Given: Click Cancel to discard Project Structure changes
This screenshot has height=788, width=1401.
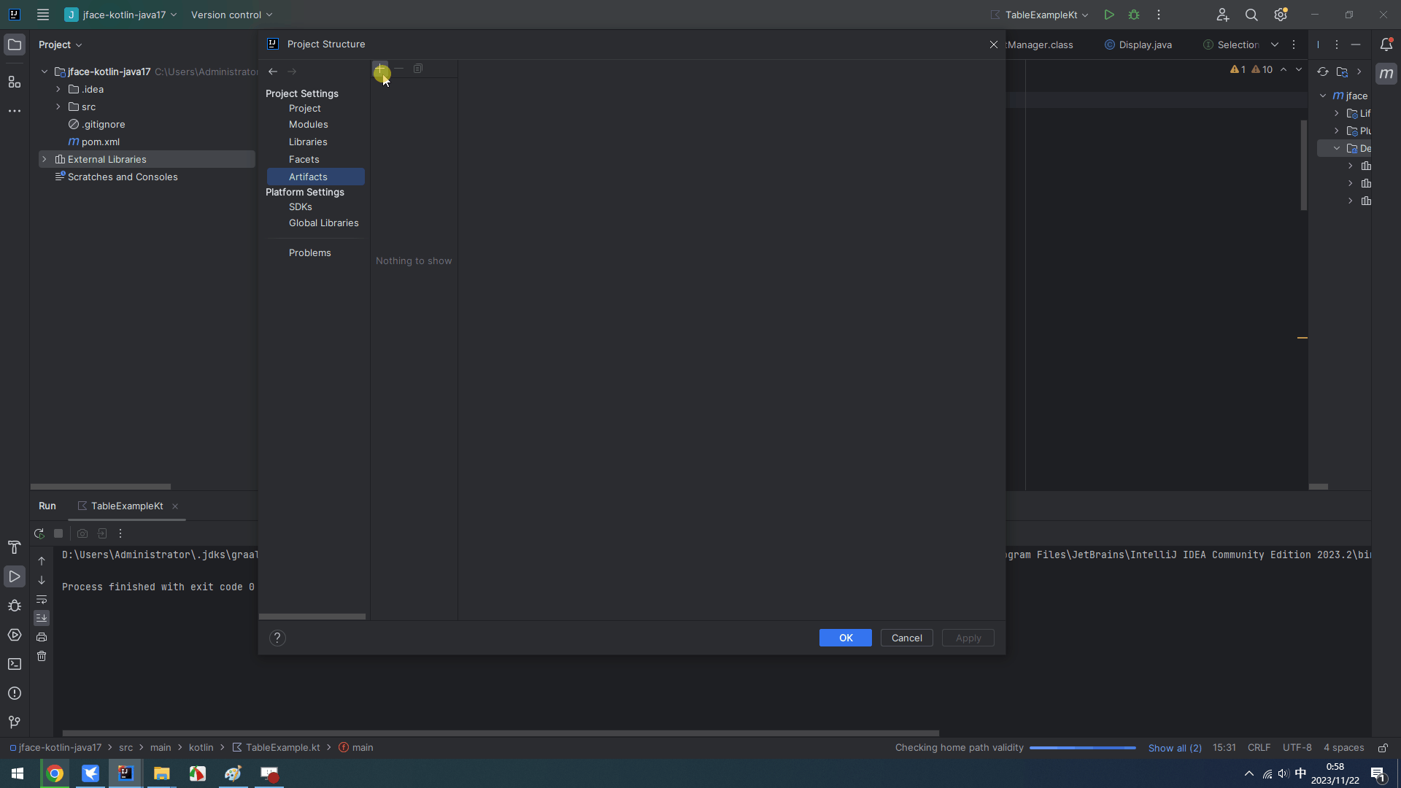Looking at the screenshot, I should click(906, 638).
